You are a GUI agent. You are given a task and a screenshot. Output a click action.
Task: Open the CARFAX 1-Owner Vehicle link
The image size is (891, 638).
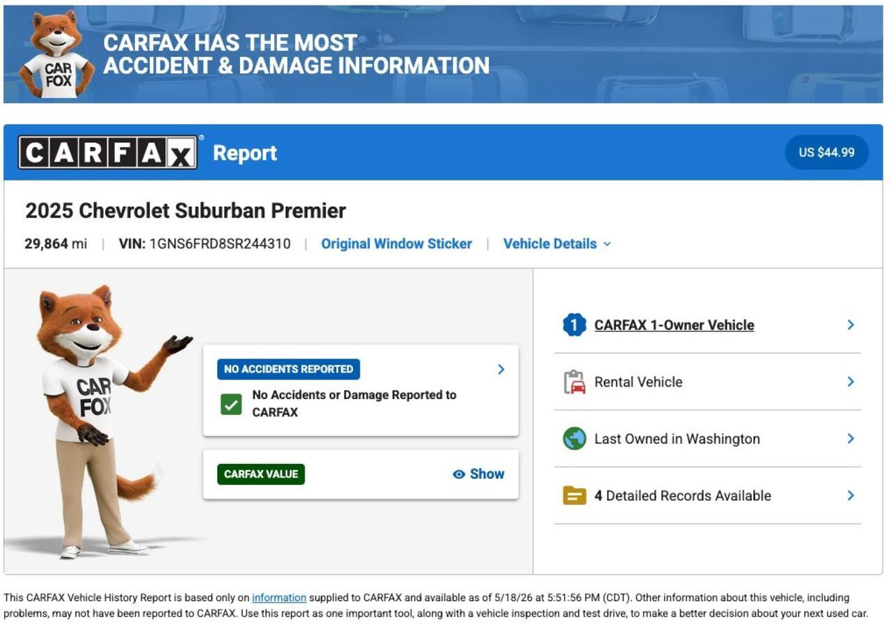tap(674, 325)
